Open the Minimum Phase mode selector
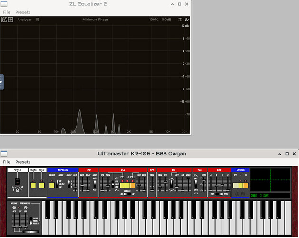 tap(95, 20)
